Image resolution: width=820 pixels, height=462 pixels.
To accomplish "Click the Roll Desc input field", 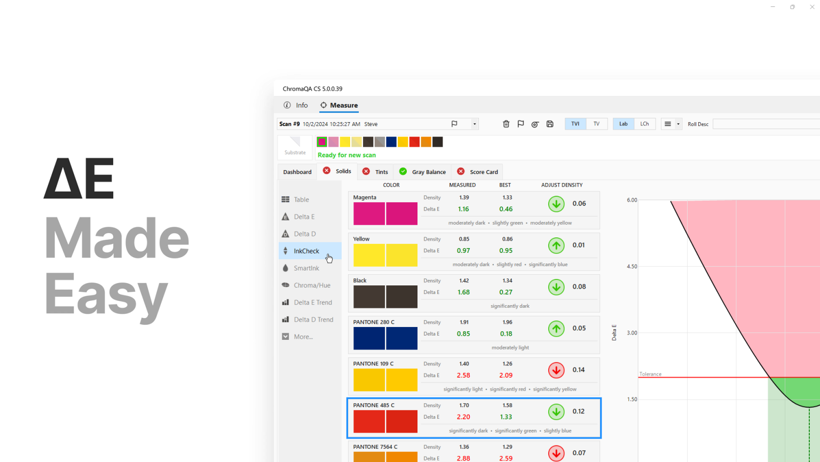I will (x=766, y=124).
